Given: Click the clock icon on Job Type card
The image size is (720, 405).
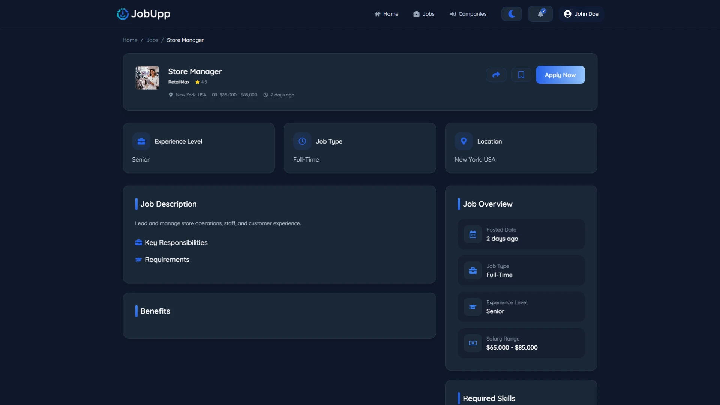Looking at the screenshot, I should [x=302, y=141].
